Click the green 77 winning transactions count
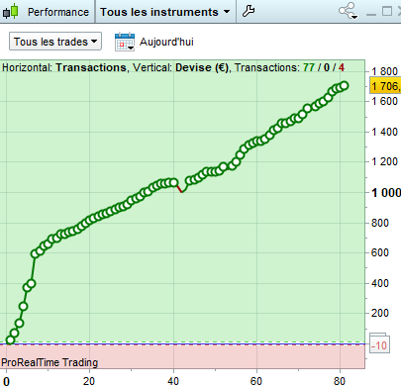Viewport: 401px width, 388px height. (x=309, y=67)
